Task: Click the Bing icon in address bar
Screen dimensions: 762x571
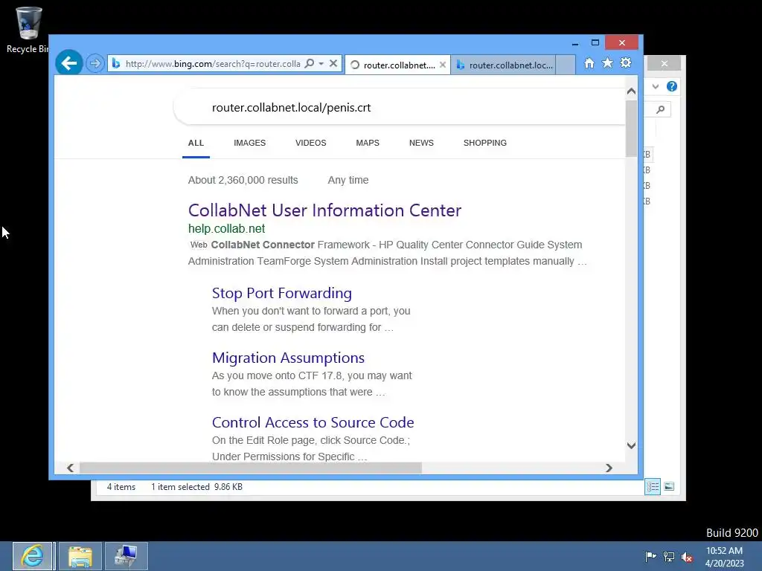Action: pos(116,64)
